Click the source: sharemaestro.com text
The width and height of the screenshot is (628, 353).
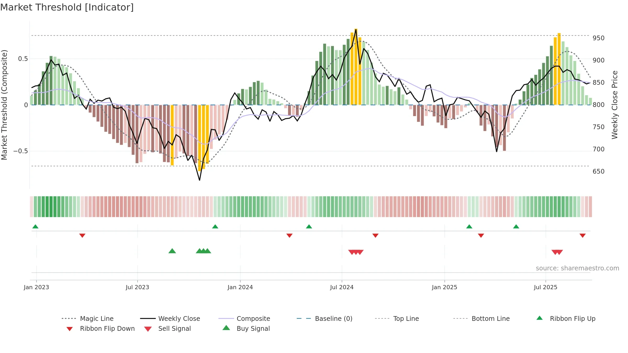pyautogui.click(x=577, y=268)
